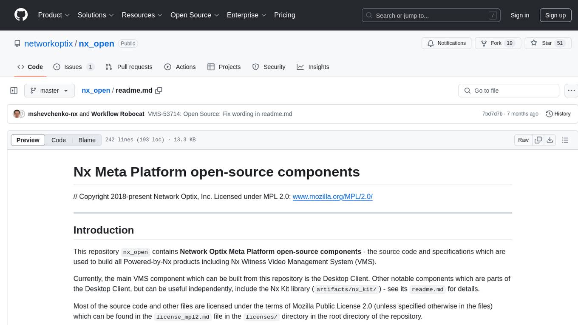Image resolution: width=578 pixels, height=325 pixels.
Task: Click the Star count 51
Action: pyautogui.click(x=560, y=43)
